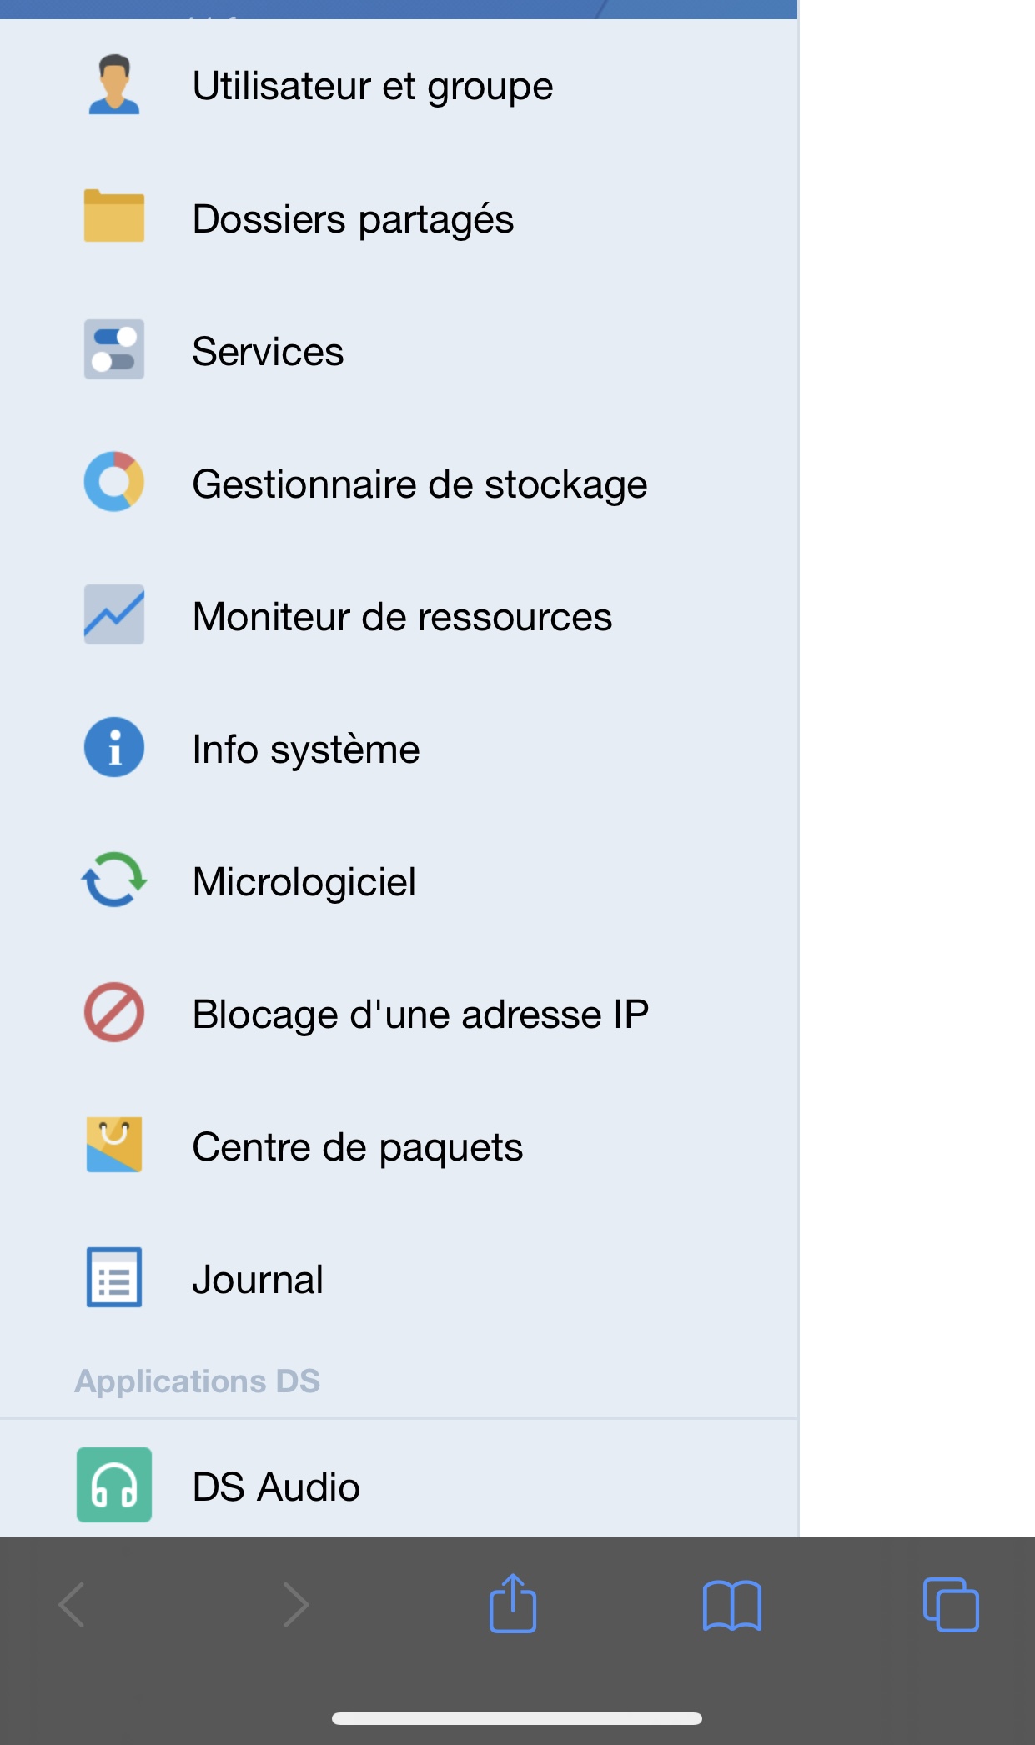Open the Info système blue icon
The height and width of the screenshot is (1745, 1035).
[x=114, y=748]
